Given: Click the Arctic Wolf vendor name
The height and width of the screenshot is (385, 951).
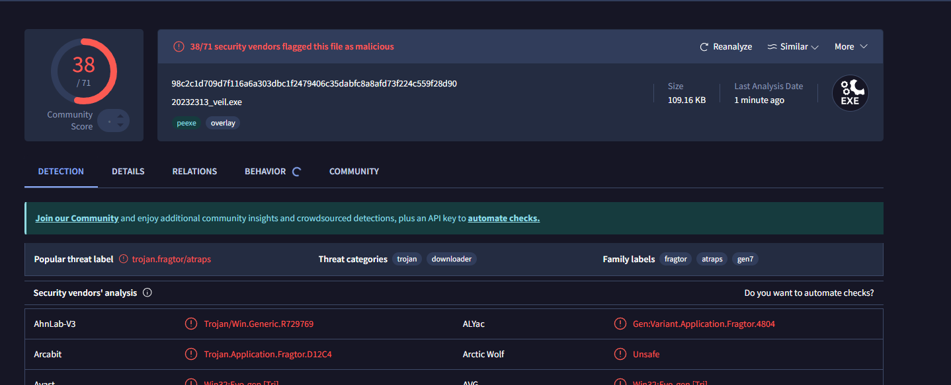Looking at the screenshot, I should (x=483, y=355).
